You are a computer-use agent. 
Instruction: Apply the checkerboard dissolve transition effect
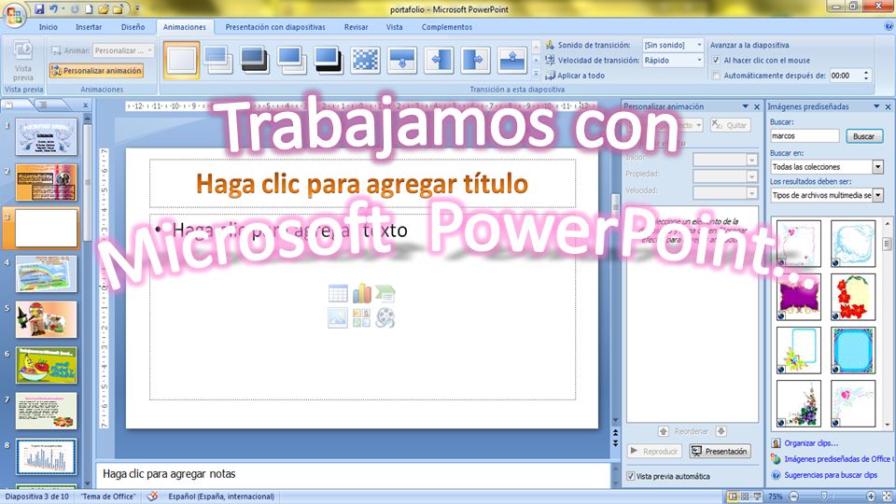(366, 60)
